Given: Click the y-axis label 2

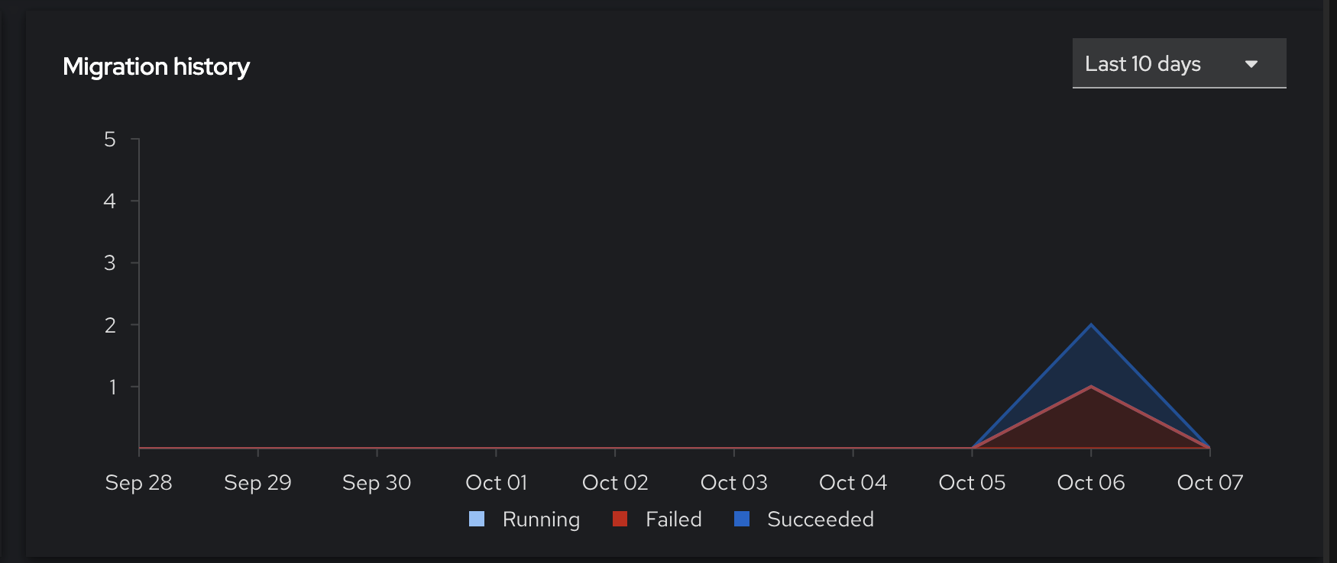Looking at the screenshot, I should [x=110, y=326].
